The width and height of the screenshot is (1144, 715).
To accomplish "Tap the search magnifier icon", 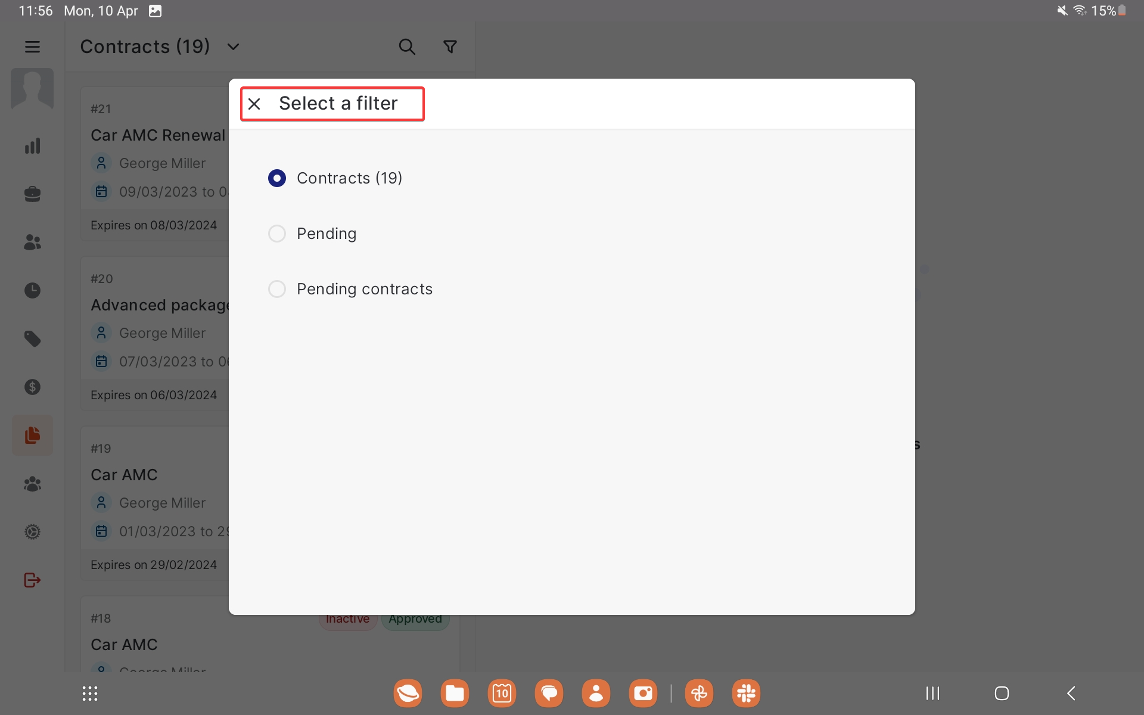I will (407, 46).
